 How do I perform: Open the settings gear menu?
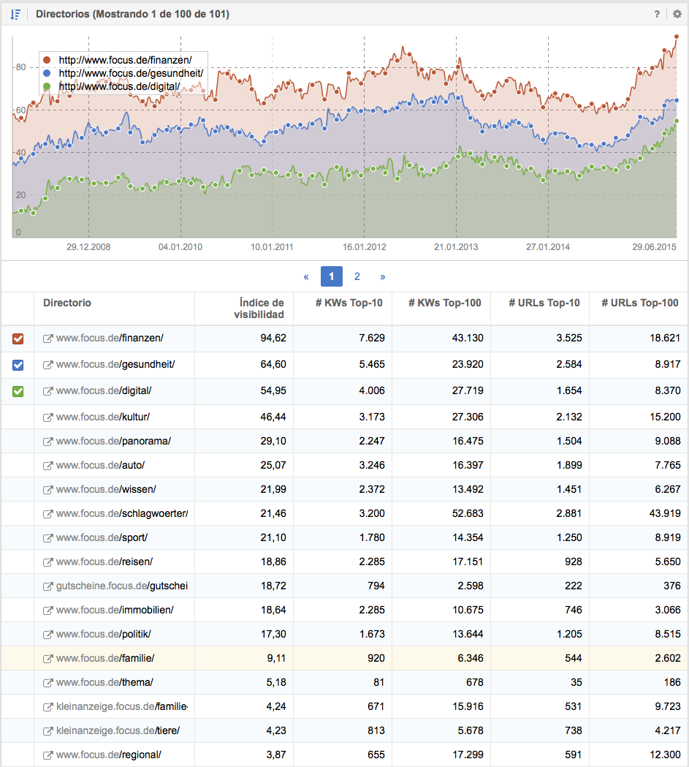[677, 14]
